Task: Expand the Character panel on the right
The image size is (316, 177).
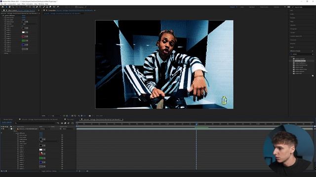Action: (293, 40)
